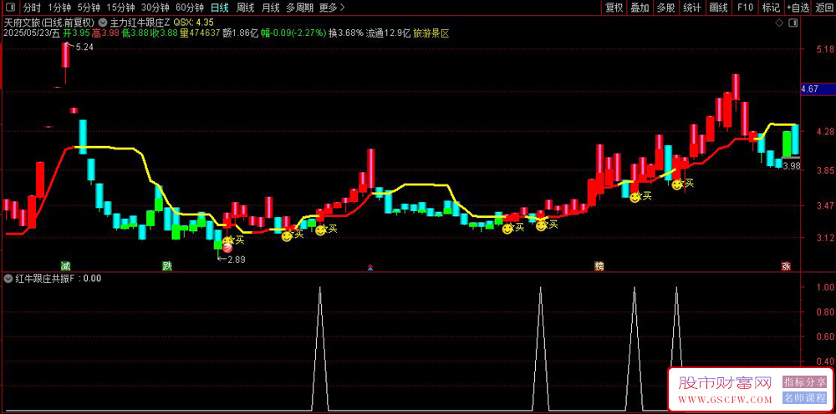The height and width of the screenshot is (414, 836).
Task: Select the 30分钟 period
Action: (x=155, y=8)
